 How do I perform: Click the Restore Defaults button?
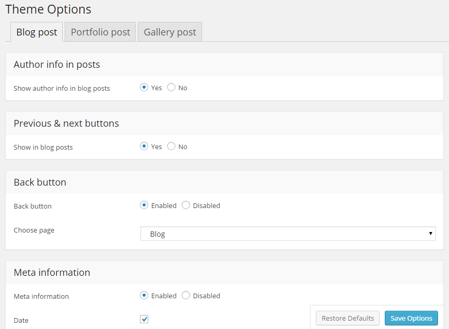click(x=348, y=318)
